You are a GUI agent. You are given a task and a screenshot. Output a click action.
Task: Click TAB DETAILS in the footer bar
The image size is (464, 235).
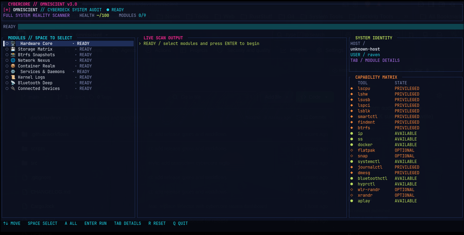[127, 224]
